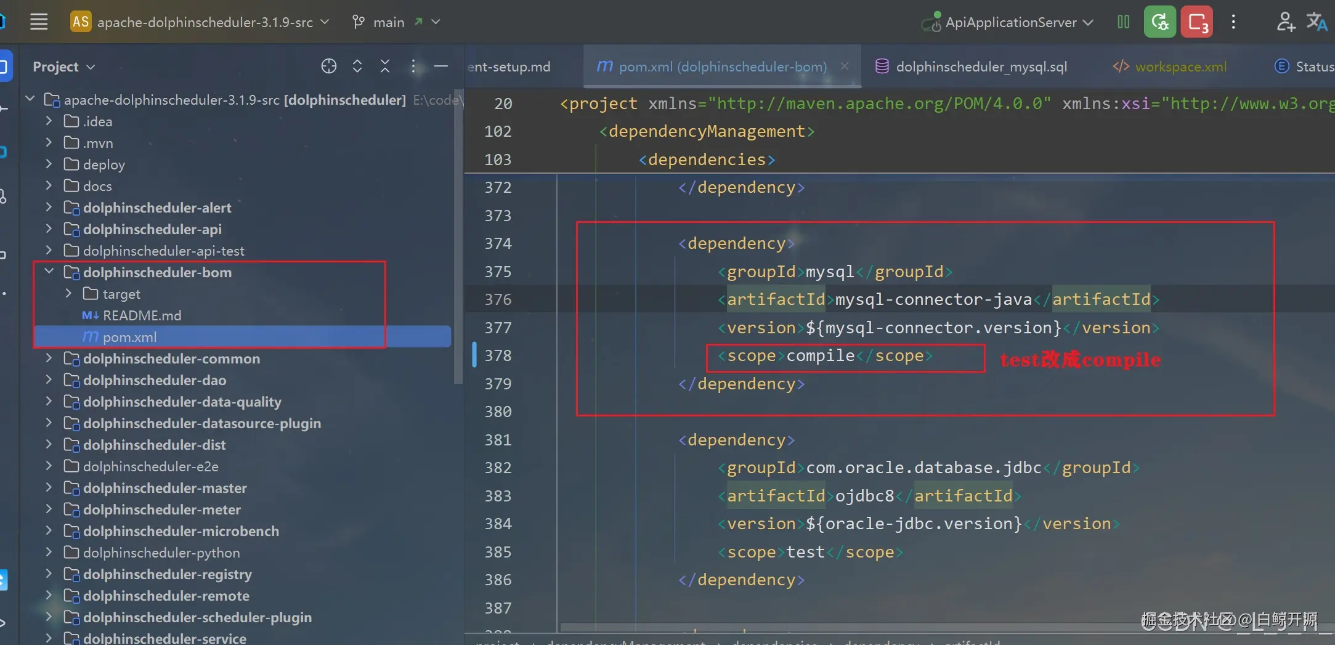This screenshot has height=645, width=1335.
Task: Stop the running processes red button
Action: [1197, 22]
